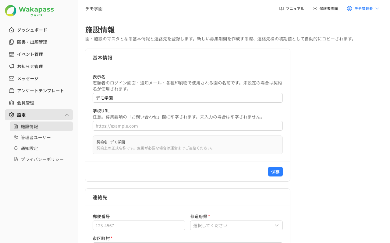The height and width of the screenshot is (243, 390).
Task: Click the Wakapass leaf logo
Action: pyautogui.click(x=11, y=11)
